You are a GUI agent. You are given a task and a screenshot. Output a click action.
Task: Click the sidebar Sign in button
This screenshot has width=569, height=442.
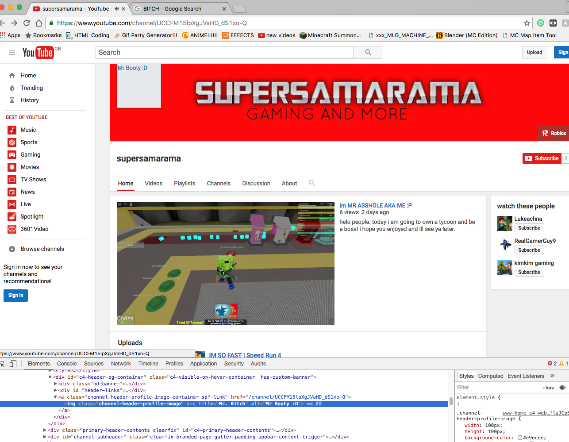15,296
